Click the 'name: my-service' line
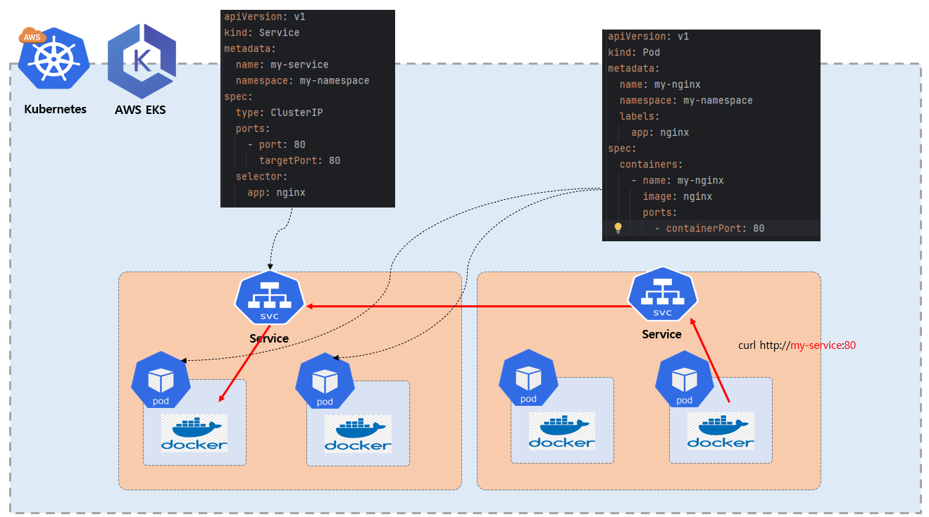Viewport: 929px width, 517px height. 282,65
